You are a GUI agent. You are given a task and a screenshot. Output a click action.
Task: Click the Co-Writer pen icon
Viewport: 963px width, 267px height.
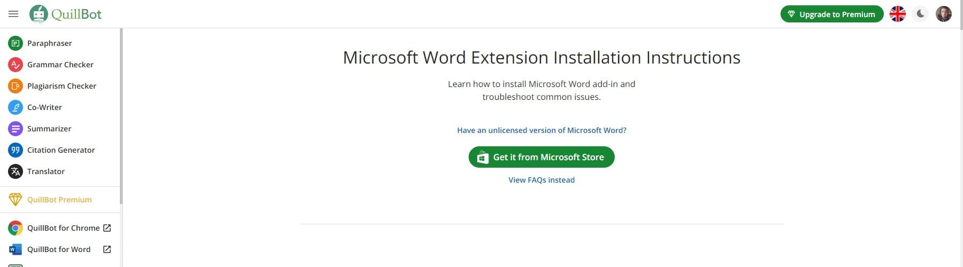(16, 107)
